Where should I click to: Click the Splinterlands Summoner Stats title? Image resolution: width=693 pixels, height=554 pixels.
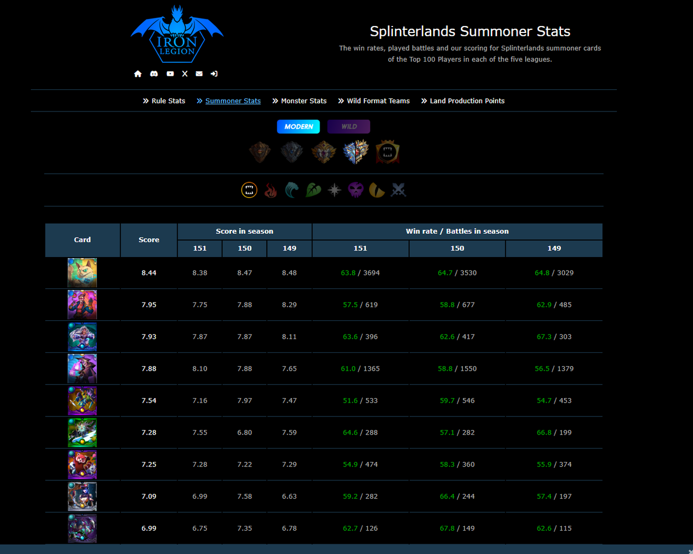[470, 31]
